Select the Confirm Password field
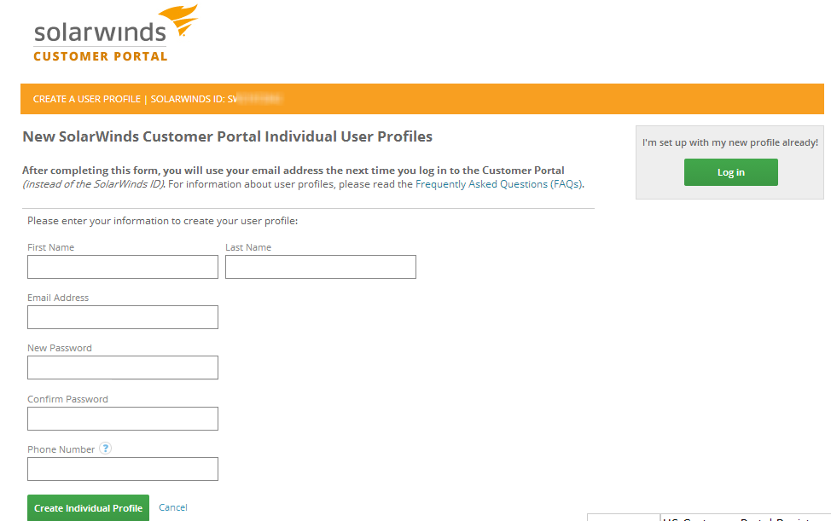This screenshot has height=521, width=831. [122, 418]
